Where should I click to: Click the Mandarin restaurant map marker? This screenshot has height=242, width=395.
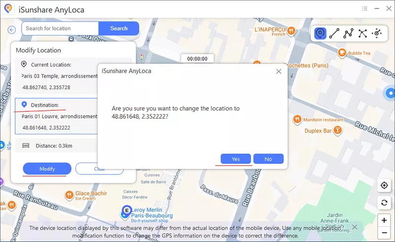(x=297, y=119)
